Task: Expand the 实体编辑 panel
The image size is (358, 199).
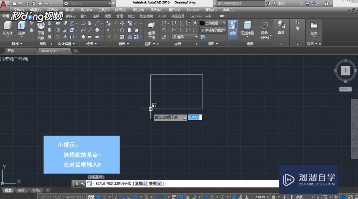Action: click(66, 44)
